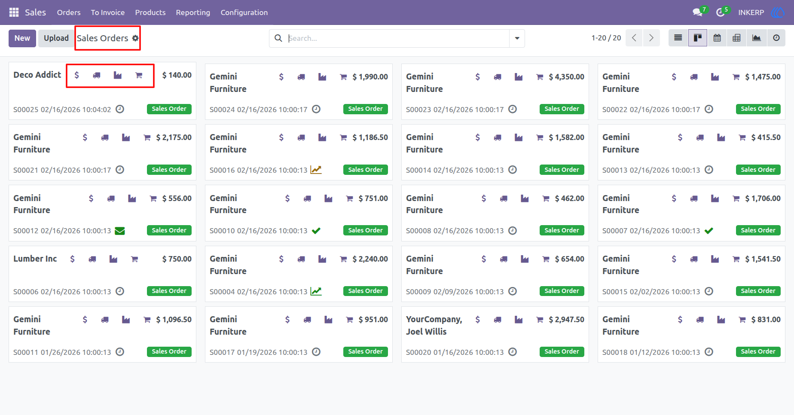
Task: Switch to list view
Action: pyautogui.click(x=678, y=38)
